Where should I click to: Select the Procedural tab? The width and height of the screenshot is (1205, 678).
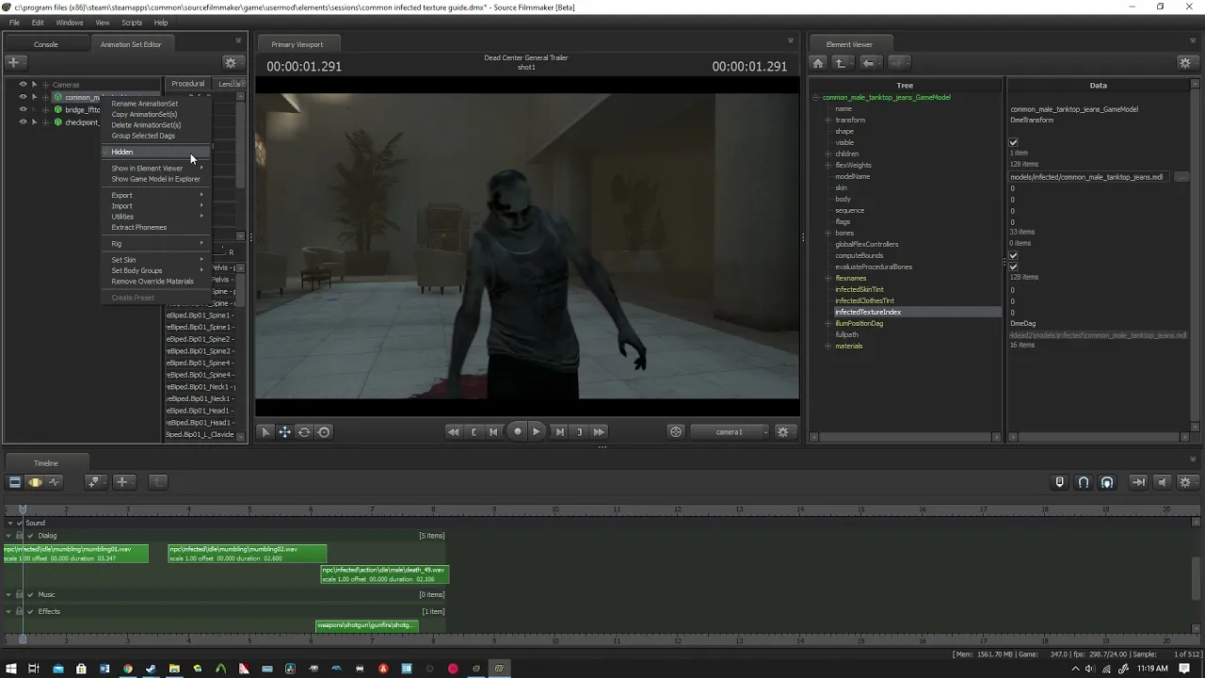[187, 84]
